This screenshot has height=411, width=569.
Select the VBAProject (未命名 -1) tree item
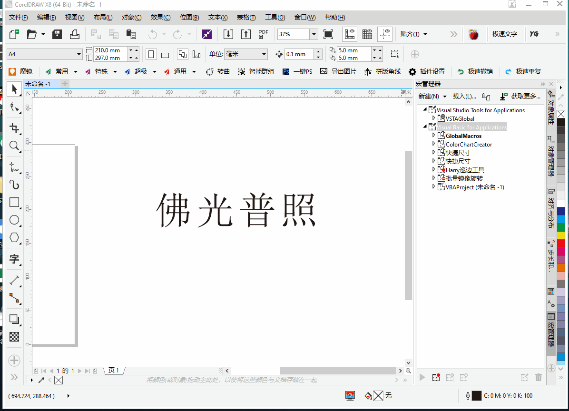click(475, 187)
